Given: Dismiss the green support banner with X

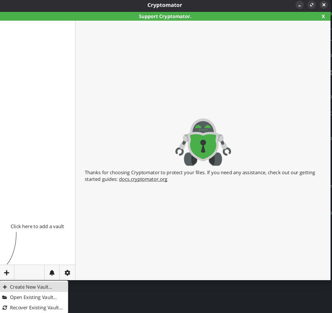Looking at the screenshot, I should pyautogui.click(x=323, y=16).
